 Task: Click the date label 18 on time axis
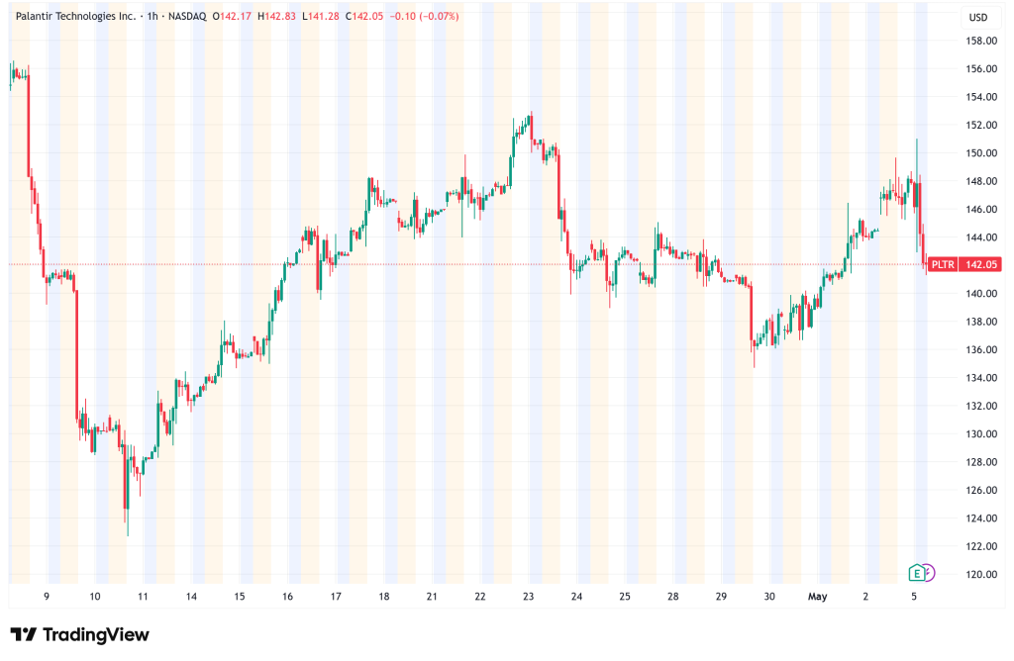[384, 597]
